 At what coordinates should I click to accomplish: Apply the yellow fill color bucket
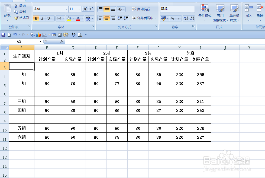(x=69, y=18)
